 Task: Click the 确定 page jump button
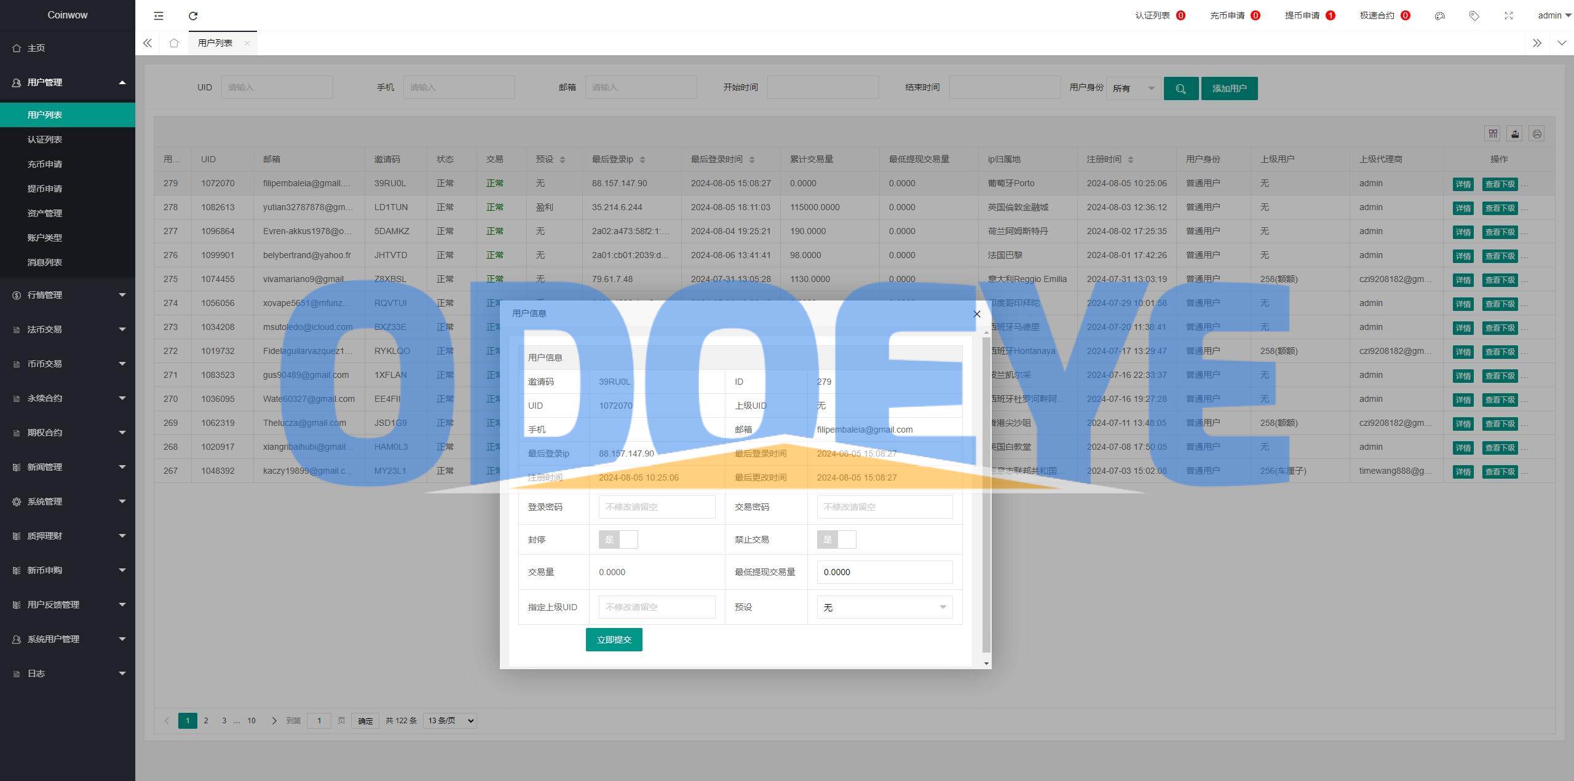pos(365,721)
